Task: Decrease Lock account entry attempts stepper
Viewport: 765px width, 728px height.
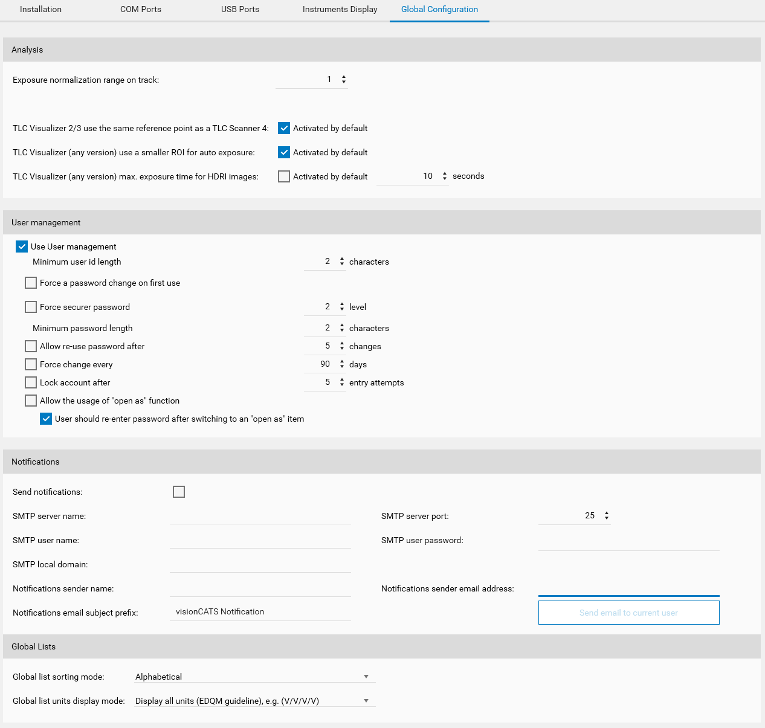Action: point(342,385)
